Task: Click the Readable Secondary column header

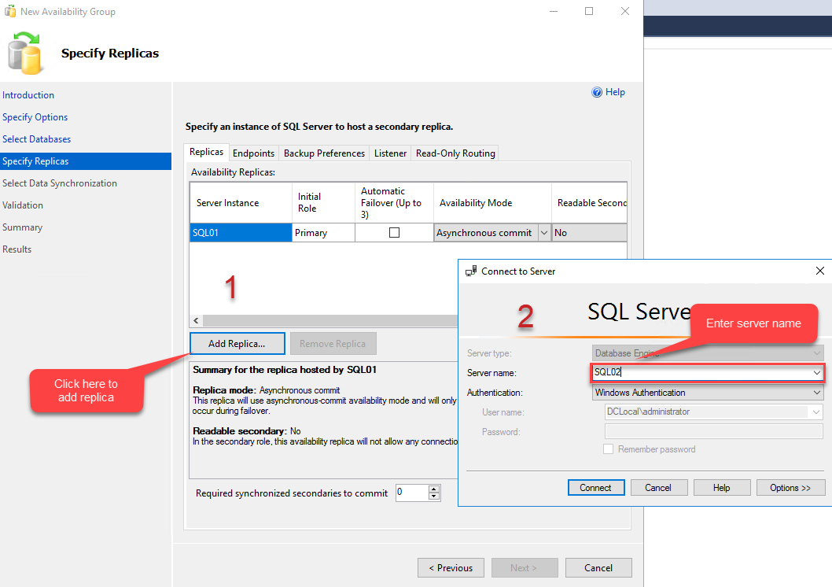Action: 590,203
